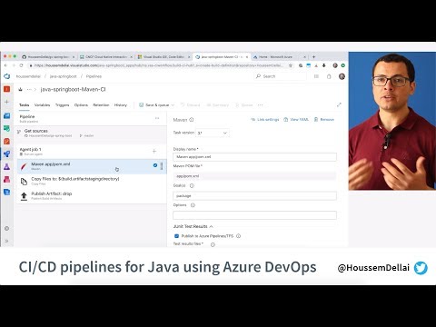The height and width of the screenshot is (327, 436).
Task: Click View YAML
Action: (296, 120)
